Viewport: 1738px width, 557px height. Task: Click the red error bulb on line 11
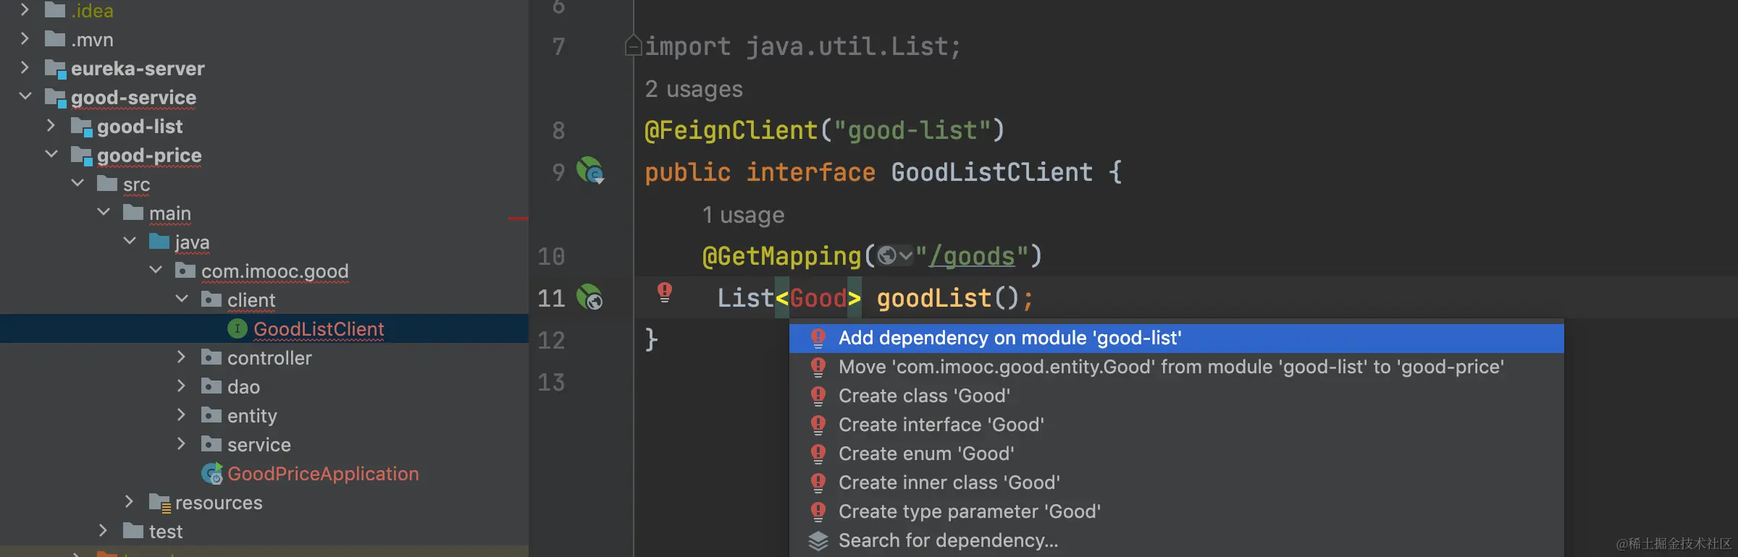click(x=664, y=292)
